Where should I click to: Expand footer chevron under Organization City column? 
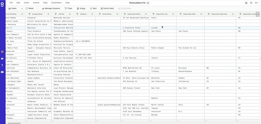[151, 121]
